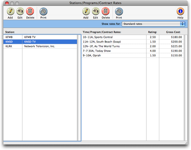The image size is (191, 150).
Task: Select the 11A-12N, South Beach (Soap) program
Action: tap(102, 42)
